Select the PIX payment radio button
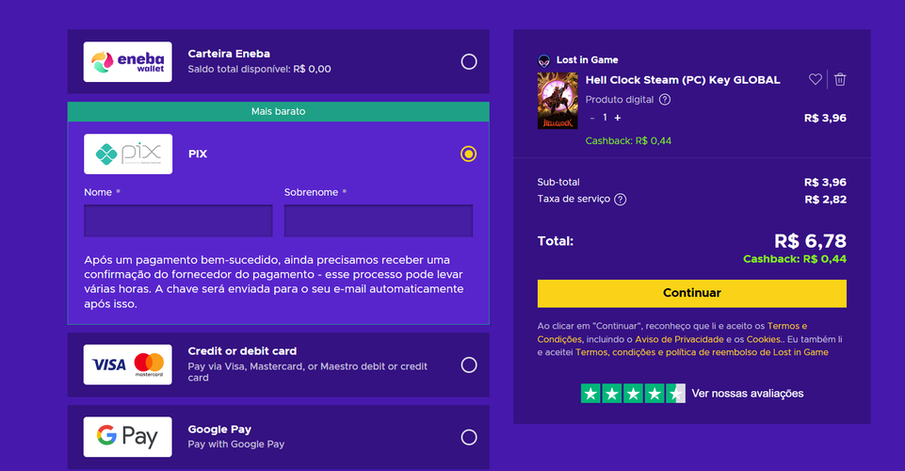Viewport: 905px width, 471px height. [469, 154]
